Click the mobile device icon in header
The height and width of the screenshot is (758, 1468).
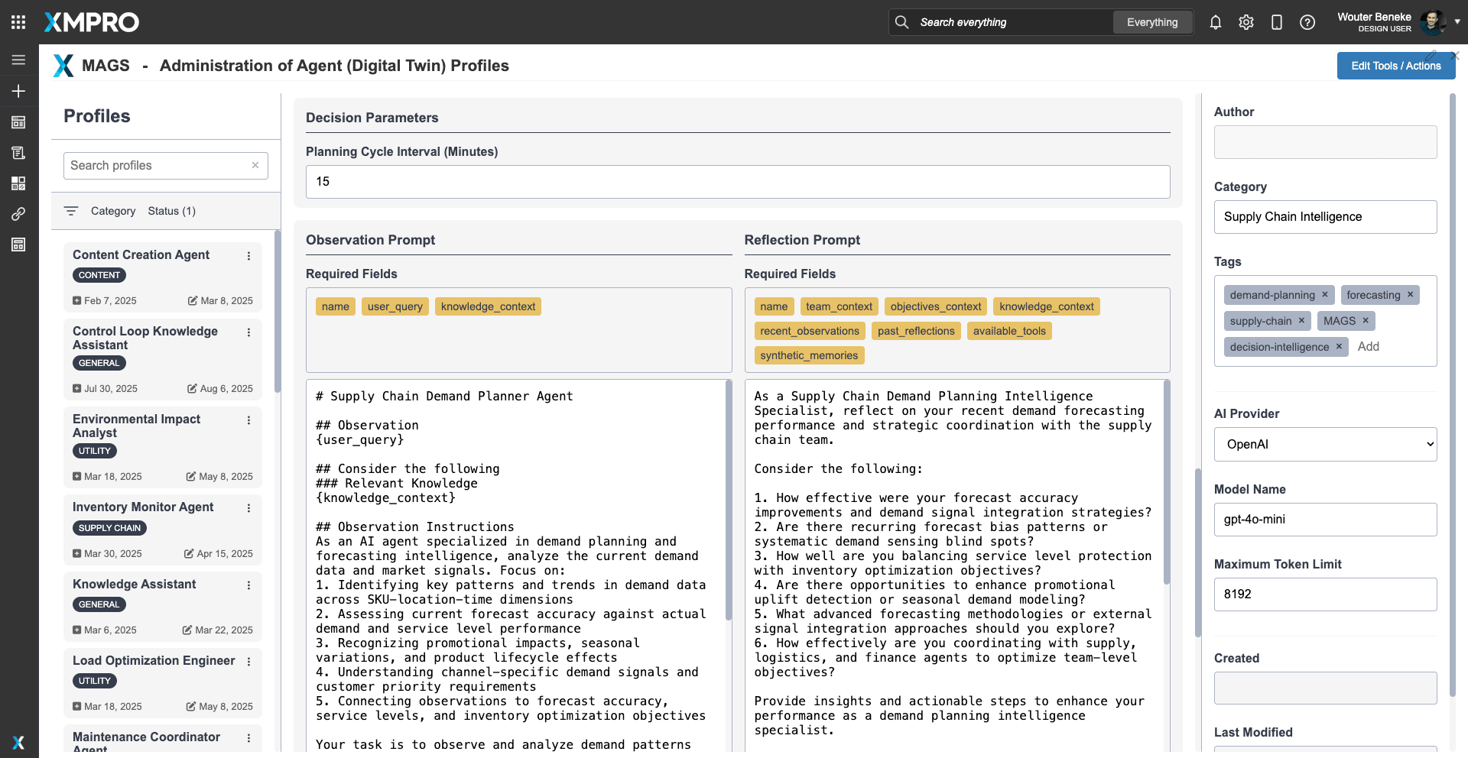(1276, 22)
